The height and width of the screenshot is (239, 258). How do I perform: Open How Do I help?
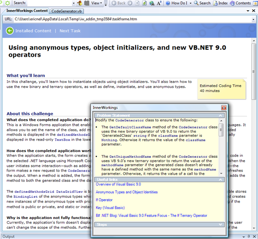[x=176, y=3]
